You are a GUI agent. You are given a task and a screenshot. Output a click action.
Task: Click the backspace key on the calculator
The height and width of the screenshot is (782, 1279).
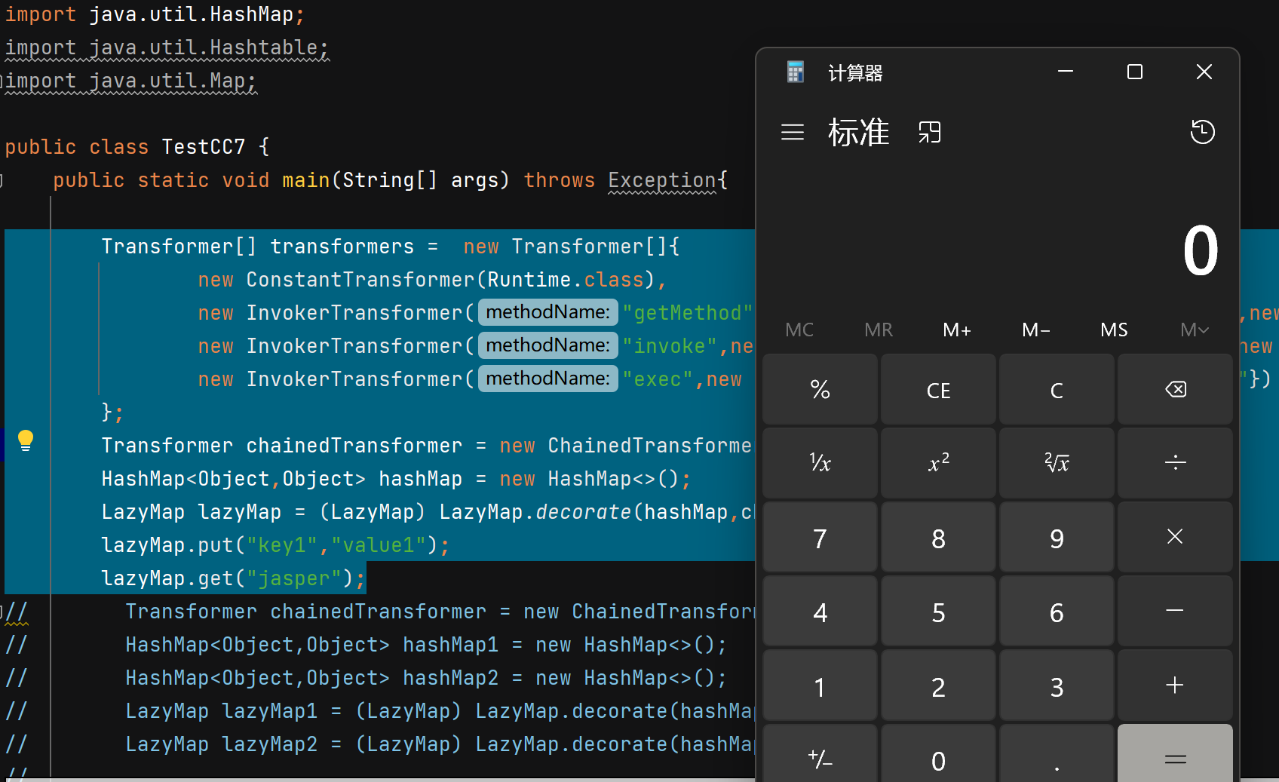click(x=1175, y=389)
